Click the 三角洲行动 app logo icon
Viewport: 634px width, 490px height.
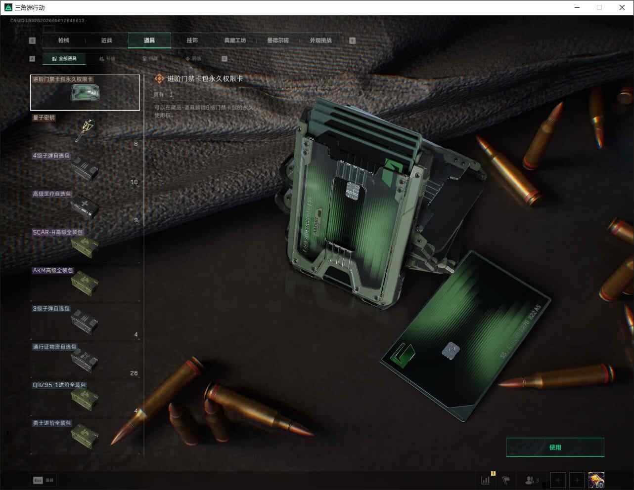click(8, 7)
